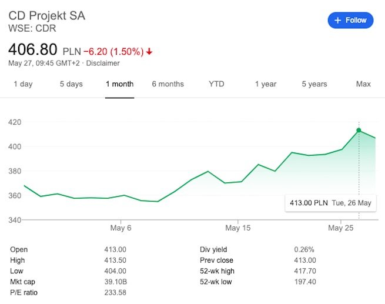
Task: Click the Prev close label
Action: click(216, 260)
